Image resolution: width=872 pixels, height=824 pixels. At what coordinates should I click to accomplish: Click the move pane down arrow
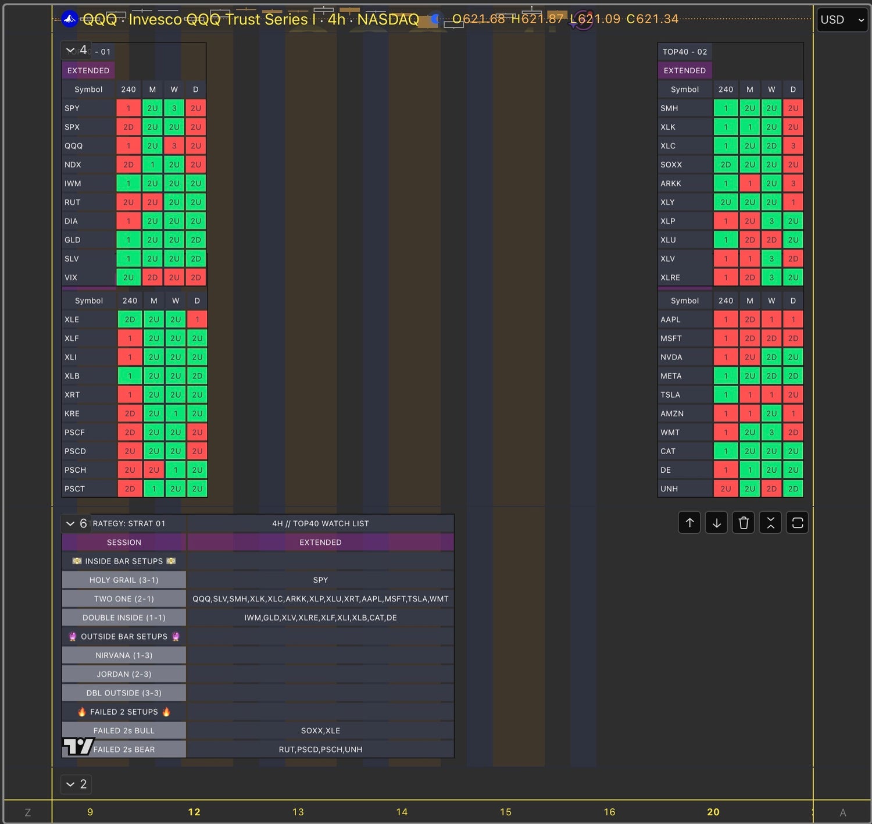[x=716, y=523]
